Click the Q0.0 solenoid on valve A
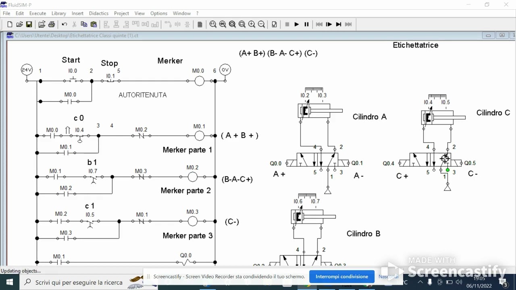Viewport: 516px width, 290px height. tap(291, 163)
